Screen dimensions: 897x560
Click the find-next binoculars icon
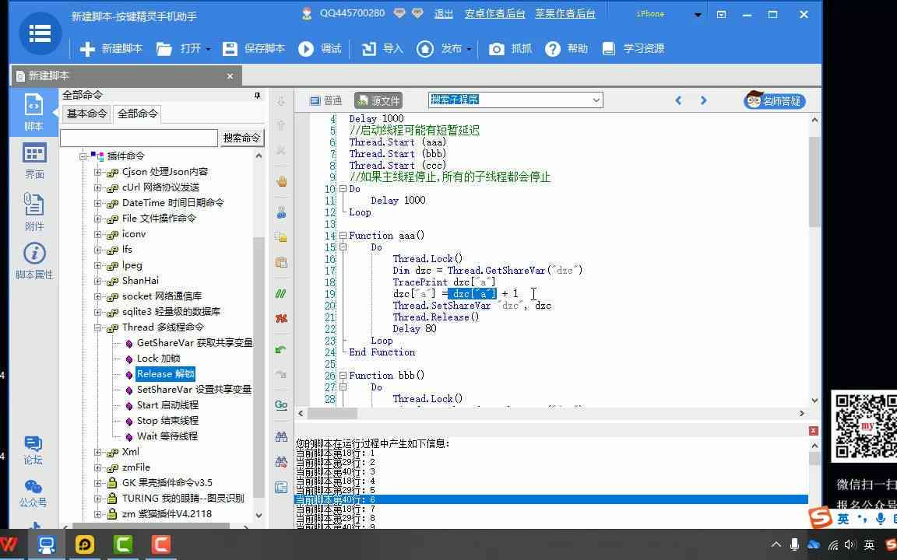(x=281, y=461)
